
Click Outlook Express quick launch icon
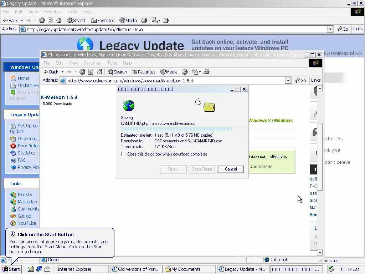tap(47, 269)
